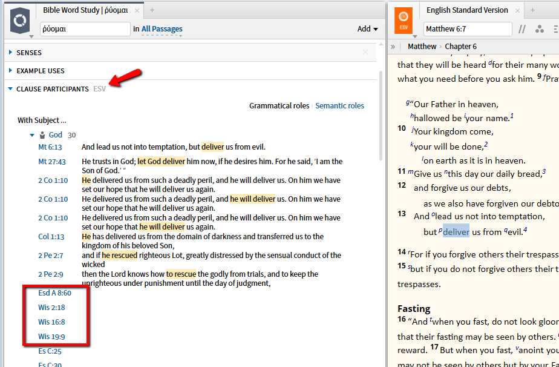Open the Wis 2:18 reference link
The width and height of the screenshot is (559, 367).
[51, 308]
